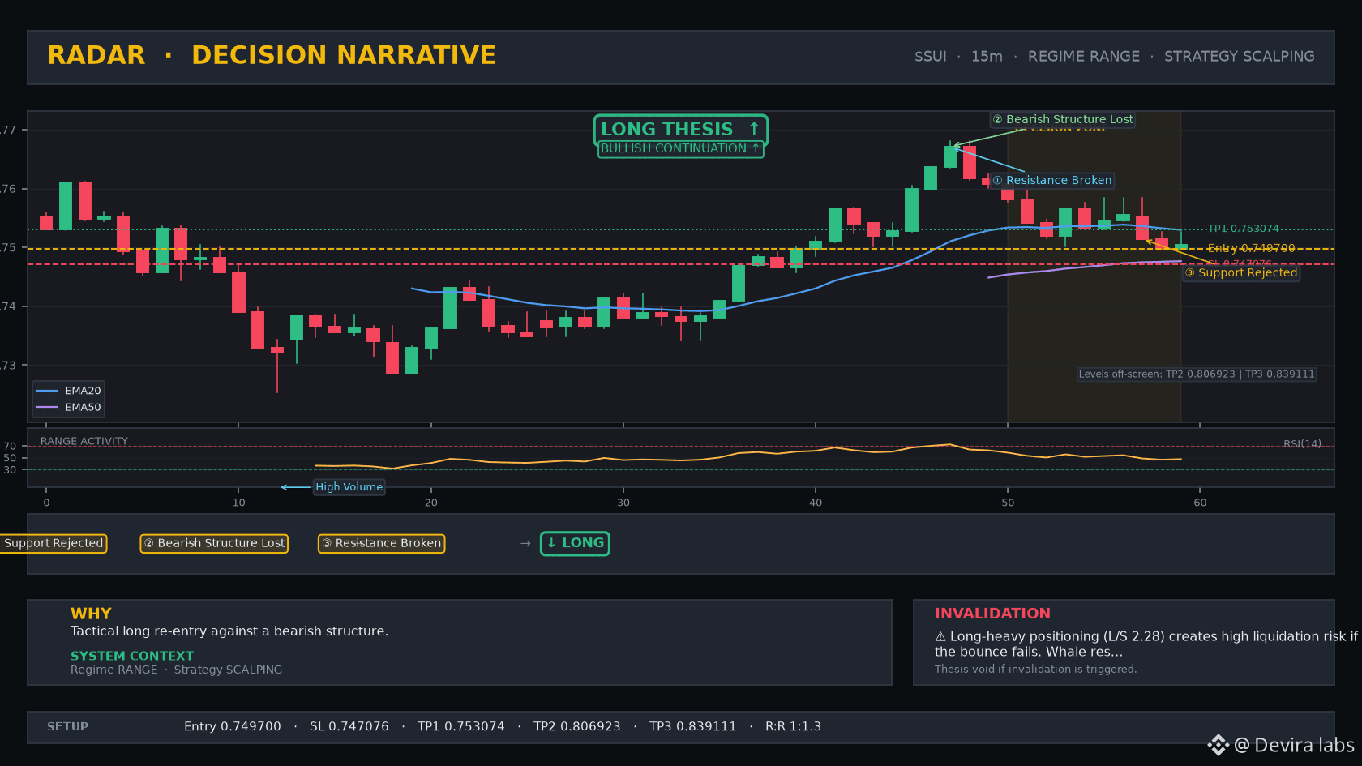Click the tactical long re-entry sentence
1362x766 pixels.
pos(229,631)
